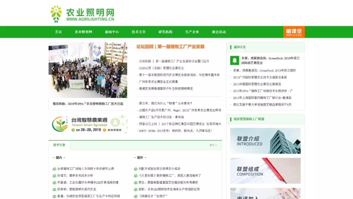
Task: Open 展会活动 in the navigation bar
Action: (x=219, y=32)
